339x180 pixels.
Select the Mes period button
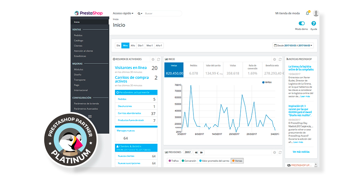click(x=126, y=45)
